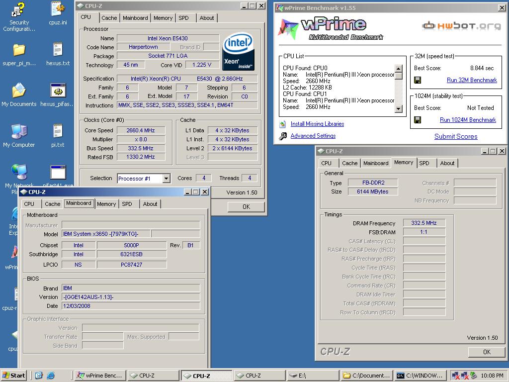Viewport: 509px width, 382px height.
Task: Switch to Memory tab in top CPU-Z window
Action: click(163, 18)
